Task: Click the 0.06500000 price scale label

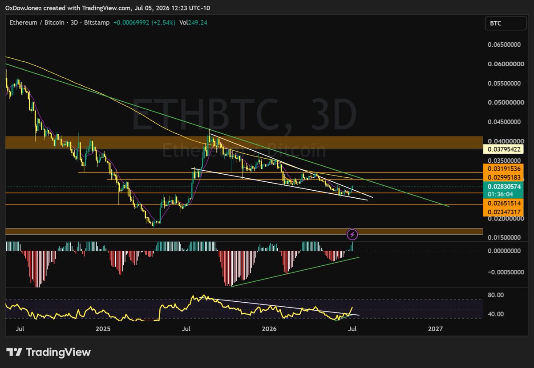Action: tap(504, 45)
